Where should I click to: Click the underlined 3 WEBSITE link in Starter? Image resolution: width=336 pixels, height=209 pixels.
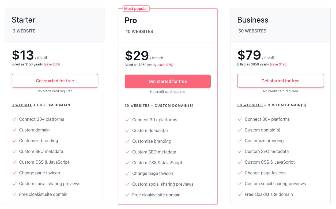click(22, 105)
